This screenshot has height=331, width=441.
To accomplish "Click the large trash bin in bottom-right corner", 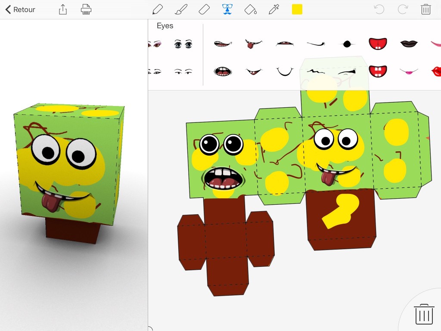I will pyautogui.click(x=424, y=314).
